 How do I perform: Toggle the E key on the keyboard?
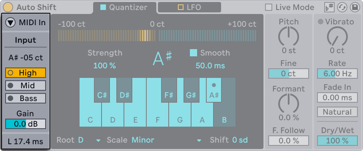point(135,115)
